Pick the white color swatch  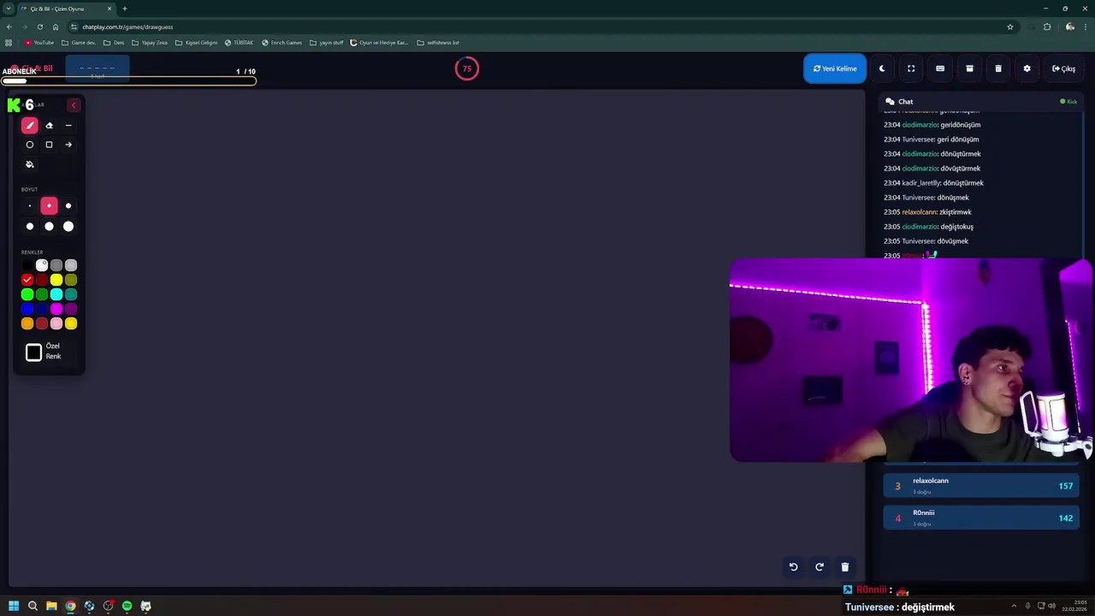click(x=42, y=265)
